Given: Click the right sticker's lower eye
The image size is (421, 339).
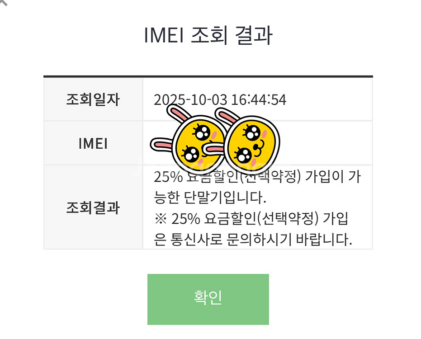Looking at the screenshot, I should pyautogui.click(x=244, y=155).
